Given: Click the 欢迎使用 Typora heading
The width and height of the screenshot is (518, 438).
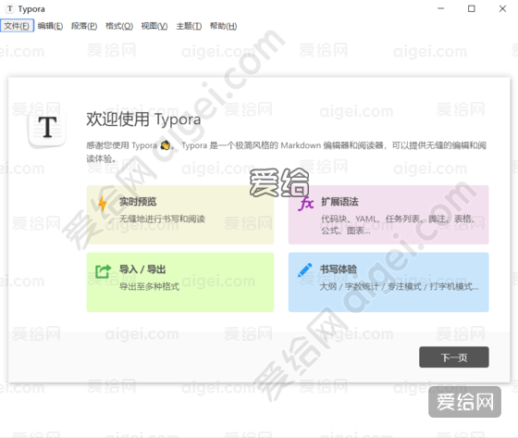Looking at the screenshot, I should click(143, 119).
